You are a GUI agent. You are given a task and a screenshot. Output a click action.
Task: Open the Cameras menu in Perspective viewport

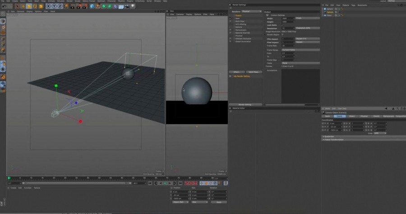[20, 11]
